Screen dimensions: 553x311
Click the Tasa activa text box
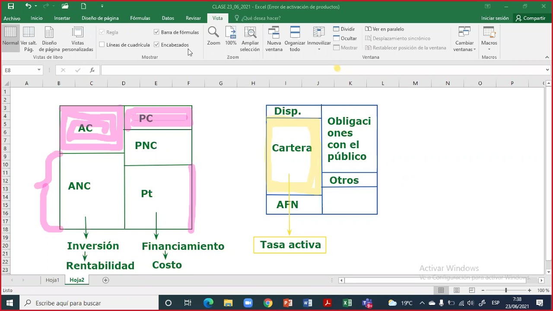tap(290, 245)
